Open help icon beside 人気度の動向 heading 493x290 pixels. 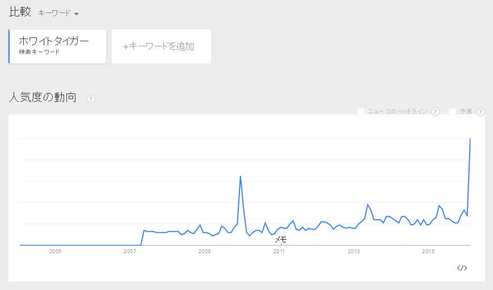pos(91,99)
